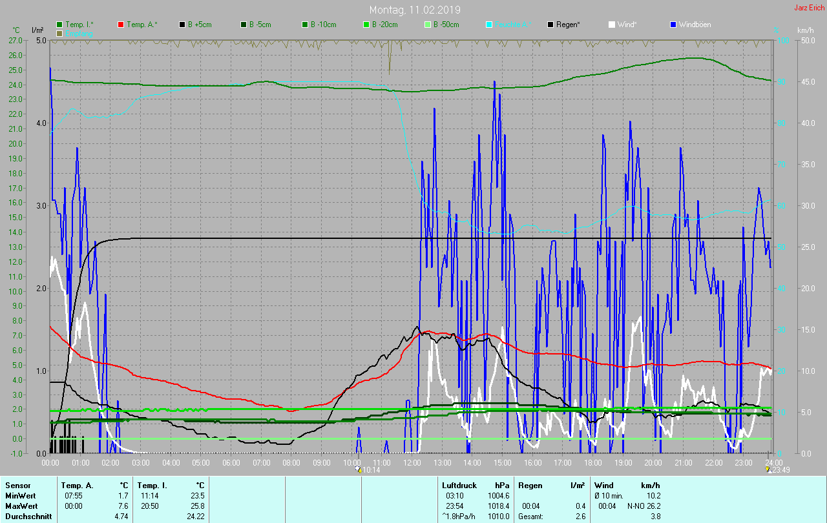This screenshot has height=523, width=827.
Task: Click the "24:00" label on the time axis
Action: pyautogui.click(x=774, y=462)
